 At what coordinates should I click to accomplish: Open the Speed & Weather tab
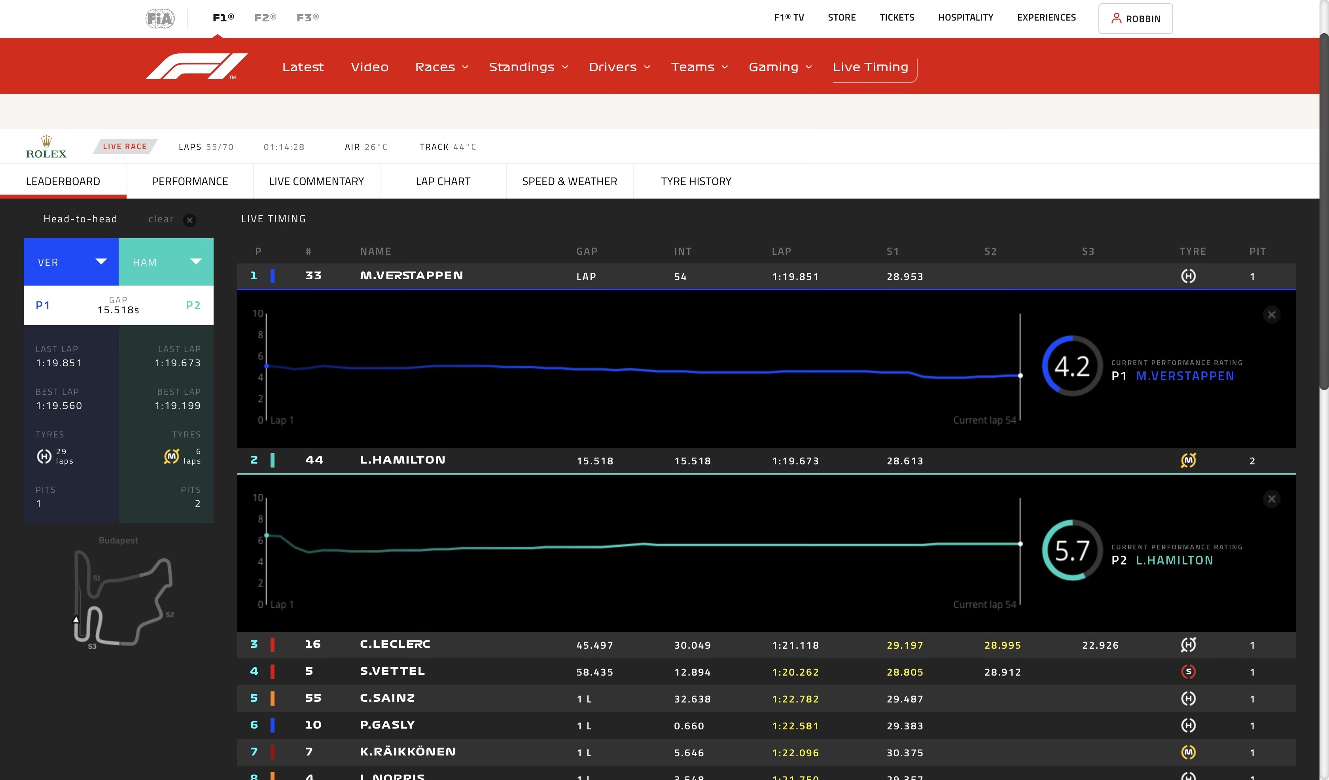coord(570,182)
